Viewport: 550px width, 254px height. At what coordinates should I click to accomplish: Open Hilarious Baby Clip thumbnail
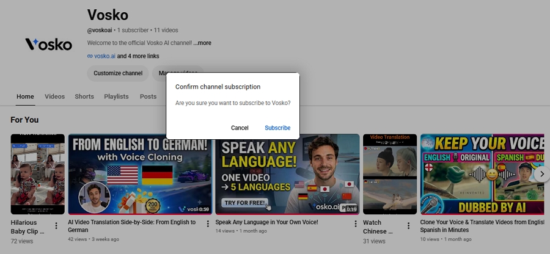tap(37, 174)
